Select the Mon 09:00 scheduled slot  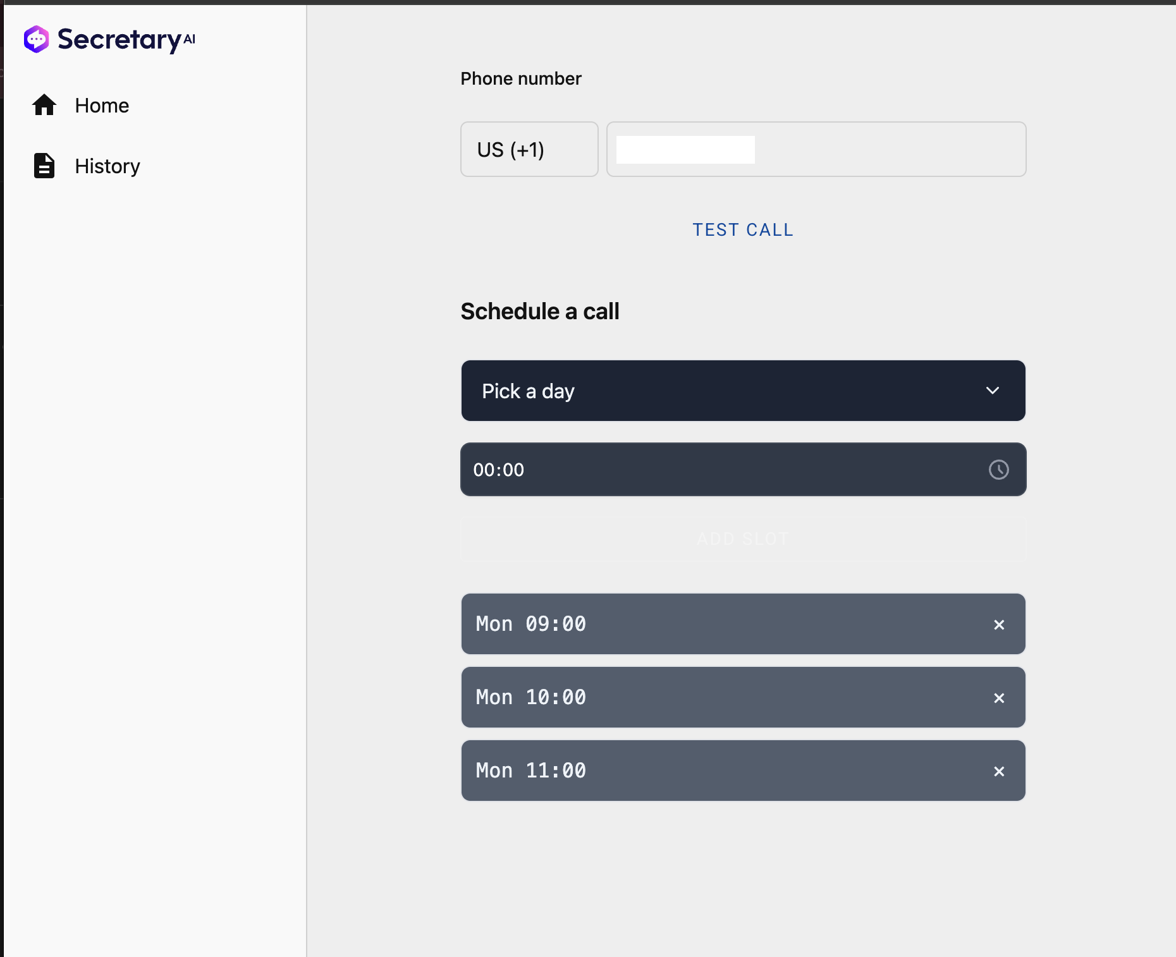point(743,624)
